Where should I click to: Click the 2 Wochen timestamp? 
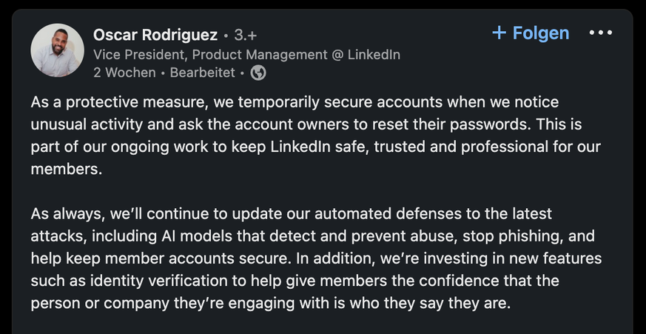click(x=124, y=73)
